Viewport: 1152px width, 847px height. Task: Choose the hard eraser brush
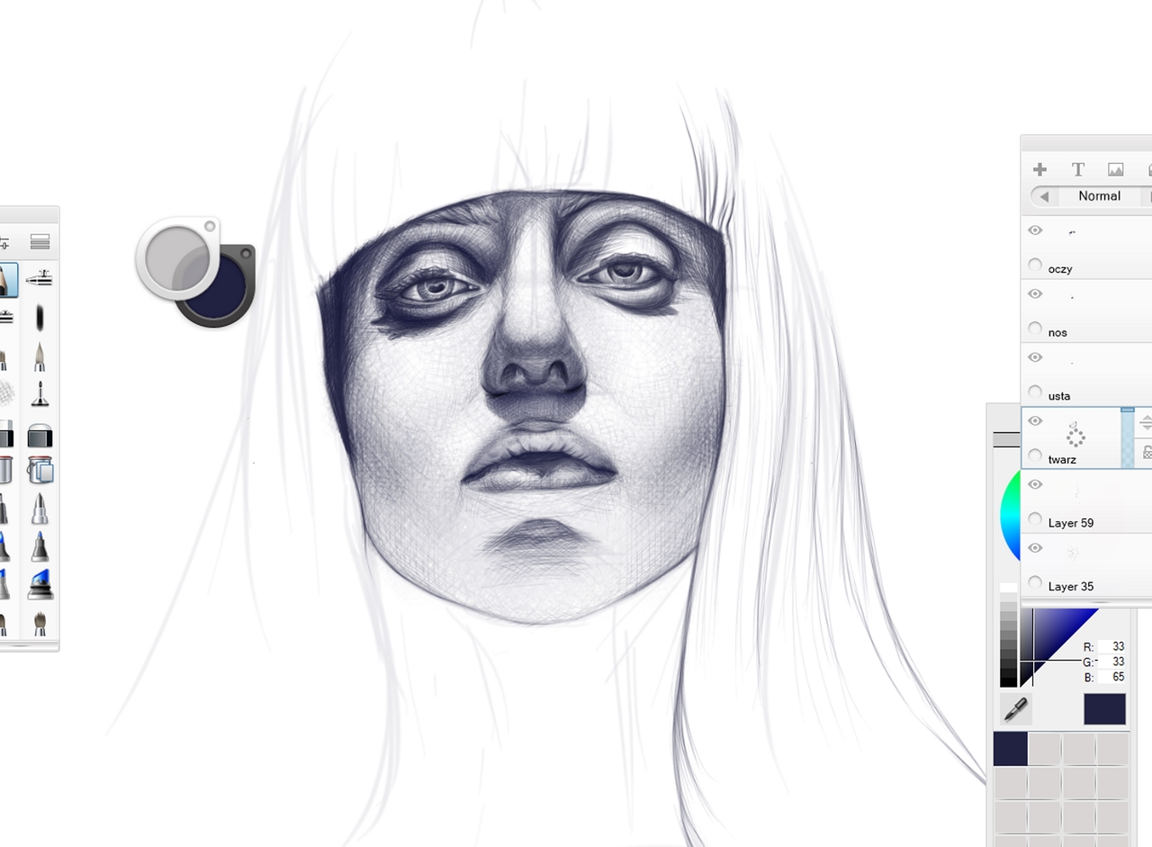40,437
